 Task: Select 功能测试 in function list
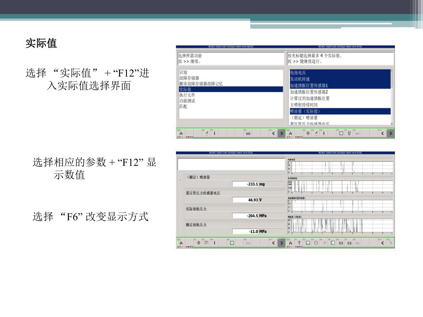[187, 101]
